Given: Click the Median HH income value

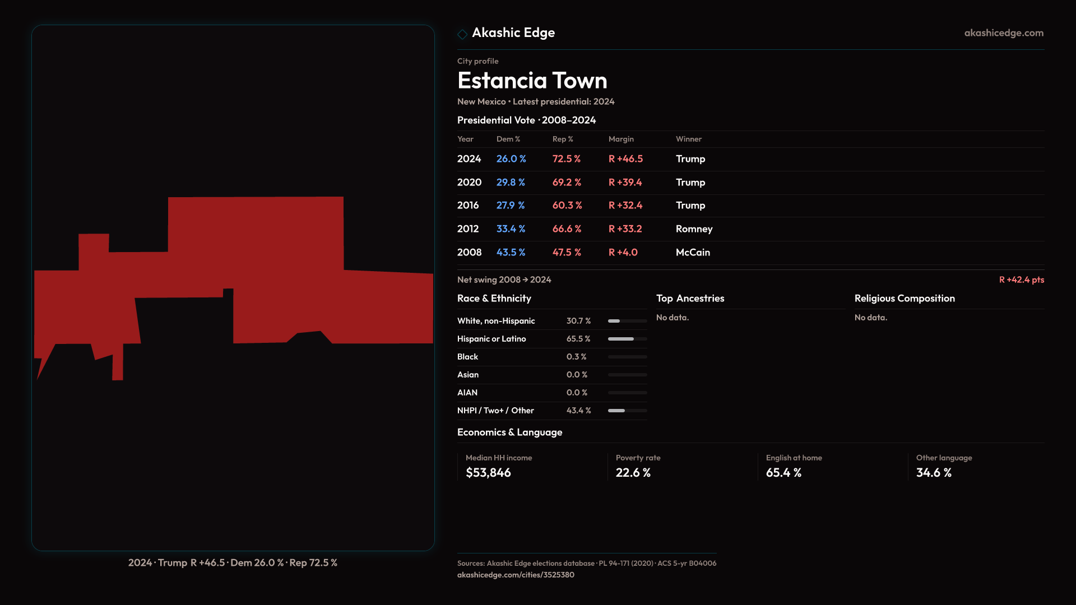Looking at the screenshot, I should (x=488, y=473).
